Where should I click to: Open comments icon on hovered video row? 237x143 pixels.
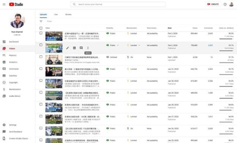pyautogui.click(x=81, y=48)
